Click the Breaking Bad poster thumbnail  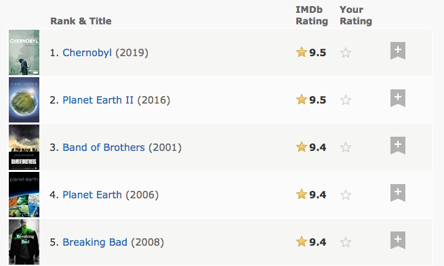click(24, 242)
